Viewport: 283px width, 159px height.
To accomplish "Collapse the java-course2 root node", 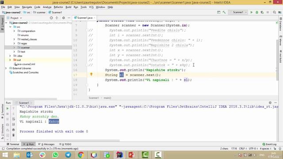I will click(x=6, y=23).
